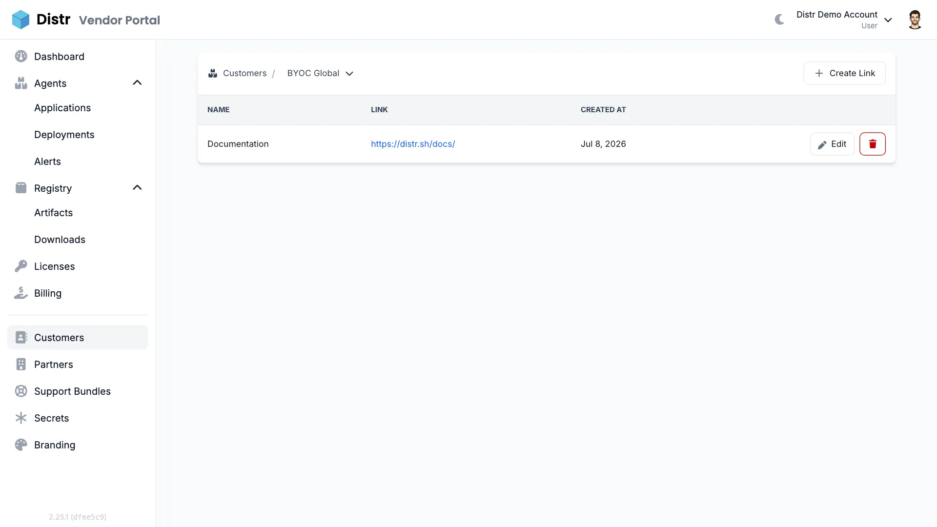Click the Registry box icon
Screen dimensions: 937x527
click(x=21, y=188)
